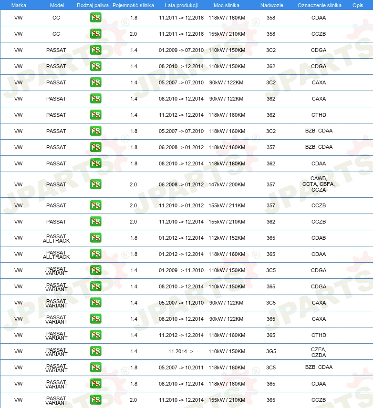Select the CZEA, CZDA engine code cell
373x408 pixels.
pyautogui.click(x=319, y=352)
